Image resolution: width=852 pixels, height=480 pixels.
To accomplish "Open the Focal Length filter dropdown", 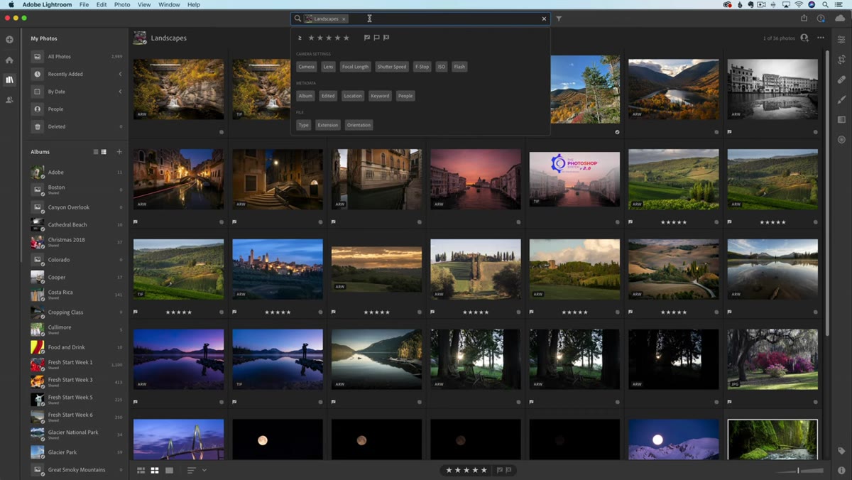I will click(355, 67).
